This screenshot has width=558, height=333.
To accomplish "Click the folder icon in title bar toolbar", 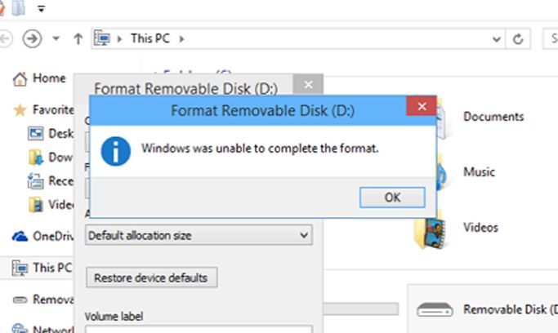I will 19,8.
